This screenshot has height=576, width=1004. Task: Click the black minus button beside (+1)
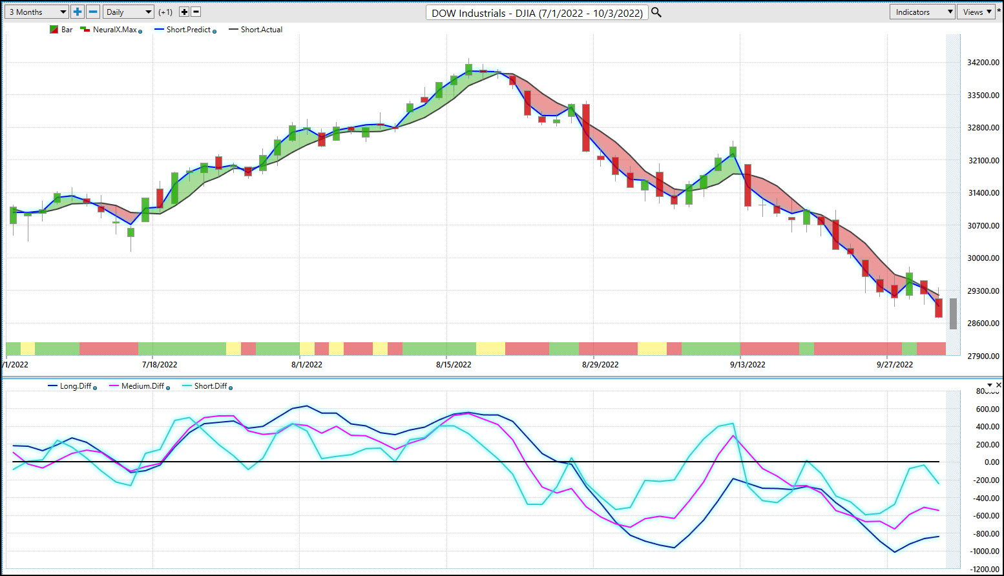pyautogui.click(x=196, y=12)
